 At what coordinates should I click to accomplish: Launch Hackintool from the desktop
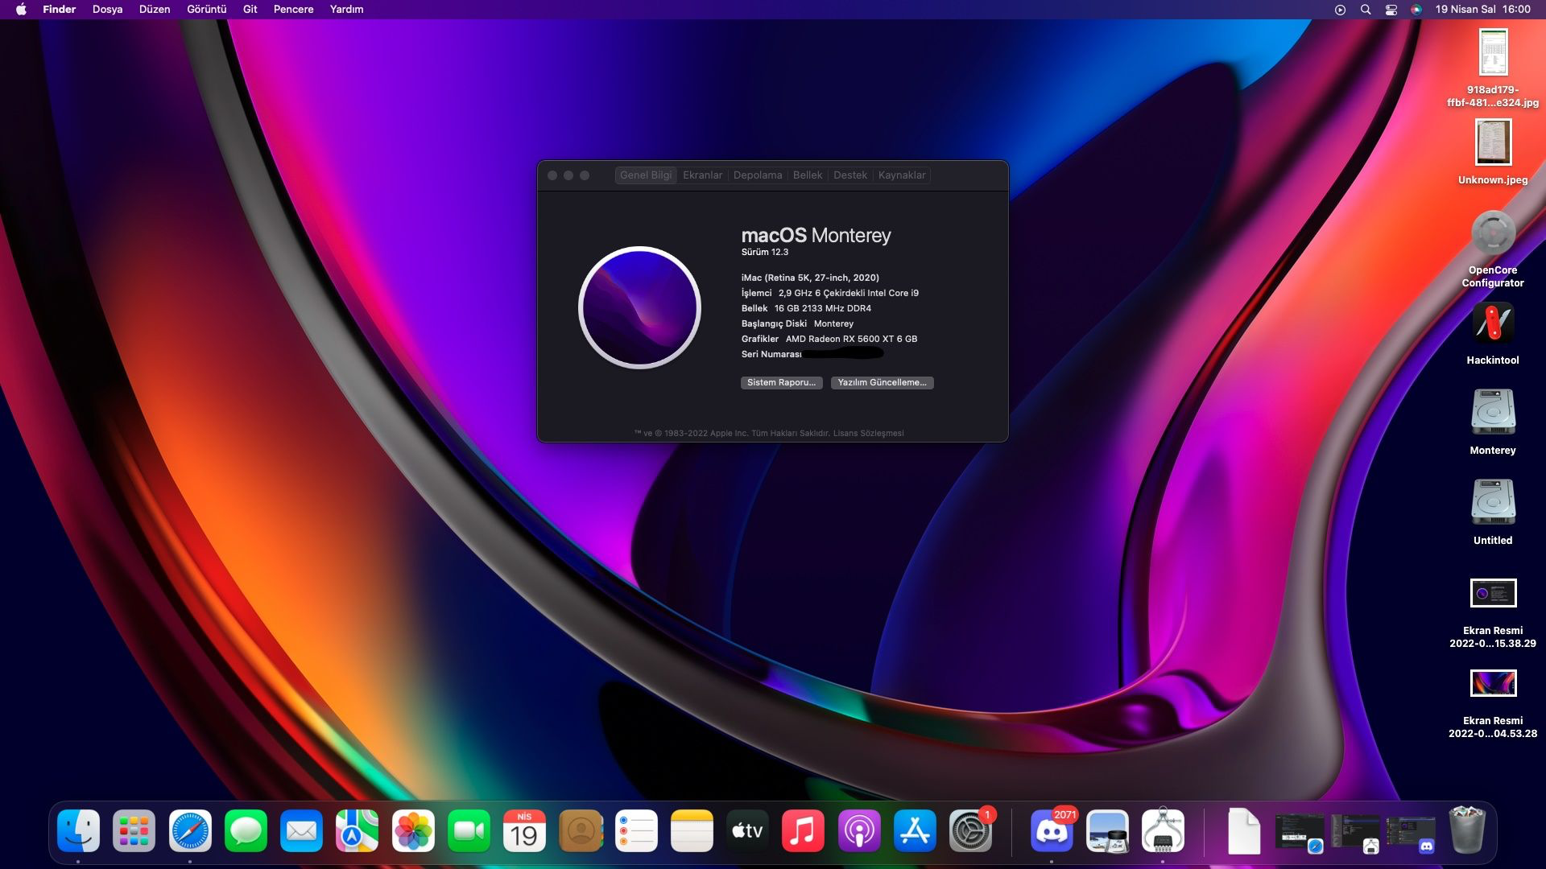[1492, 323]
